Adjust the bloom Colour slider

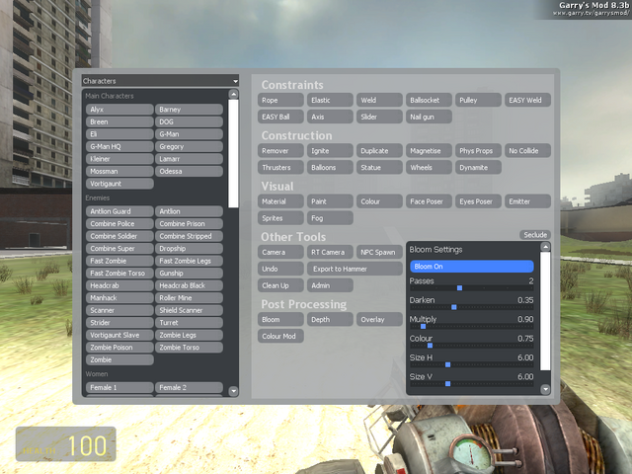(x=472, y=346)
